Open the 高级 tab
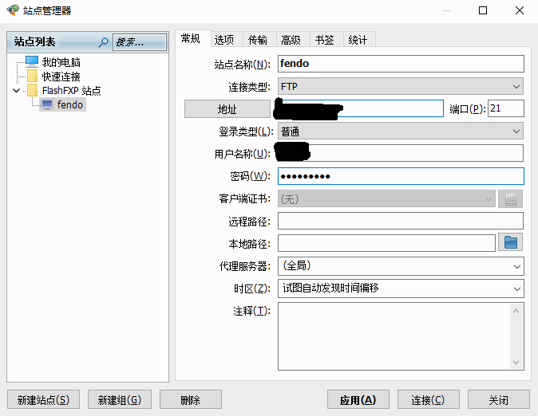Screen dimensions: 538x416 tap(291, 40)
